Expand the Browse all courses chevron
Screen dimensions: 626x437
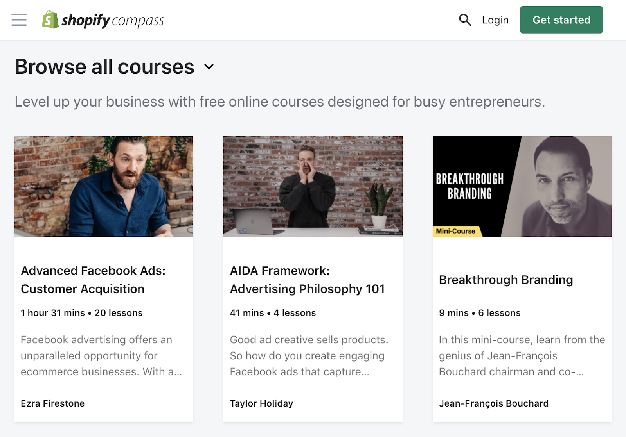(209, 67)
